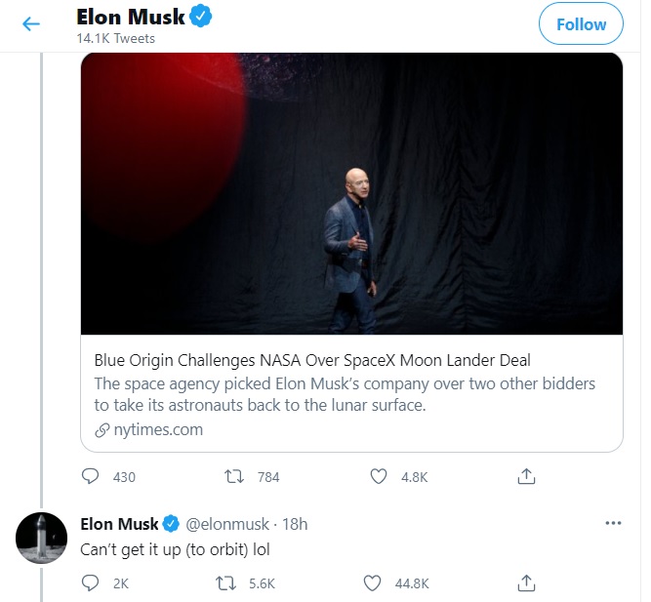Retweet the post with 784 retweets
This screenshot has width=651, height=602.
pyautogui.click(x=233, y=476)
